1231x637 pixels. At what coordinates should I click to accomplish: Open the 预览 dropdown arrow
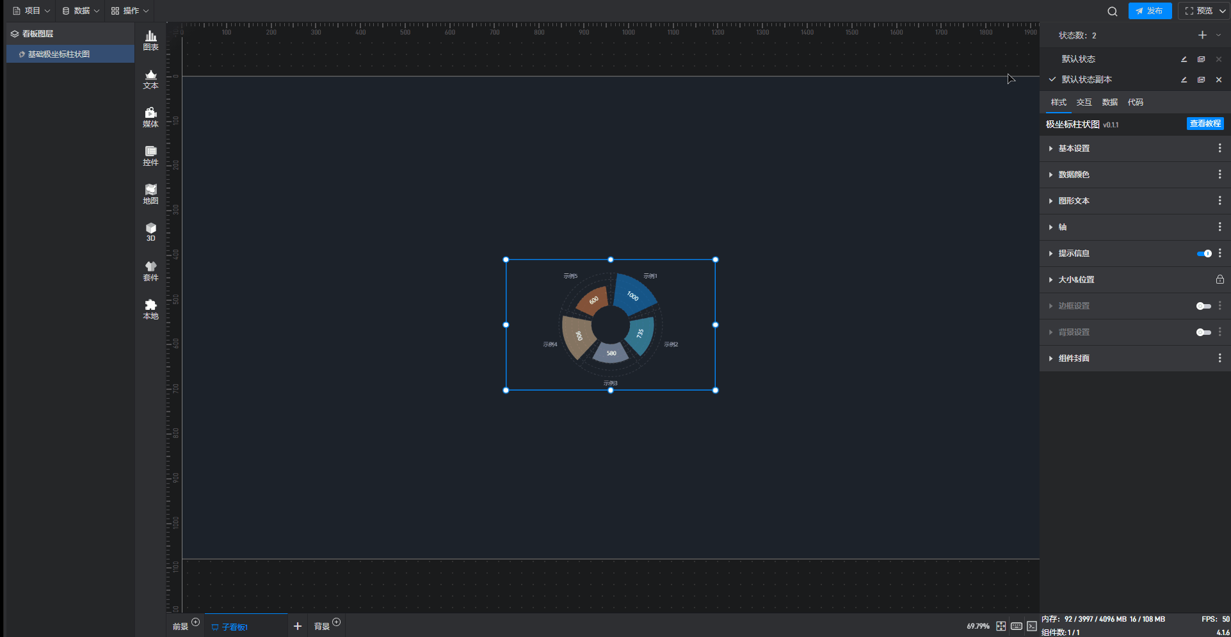click(x=1222, y=11)
